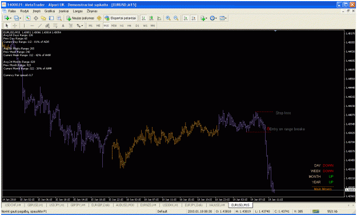This screenshot has height=215, width=357.
Task: Toggle Ekspertai patarėjai expert advisors
Action: [x=120, y=18]
